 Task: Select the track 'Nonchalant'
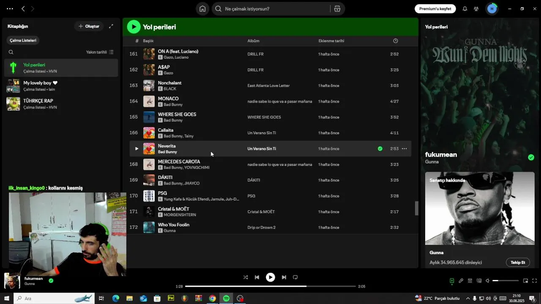click(x=169, y=83)
